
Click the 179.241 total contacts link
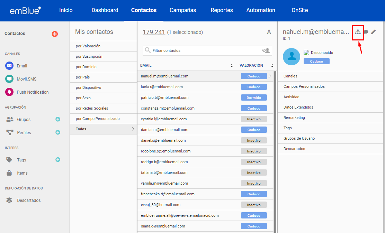coord(154,32)
